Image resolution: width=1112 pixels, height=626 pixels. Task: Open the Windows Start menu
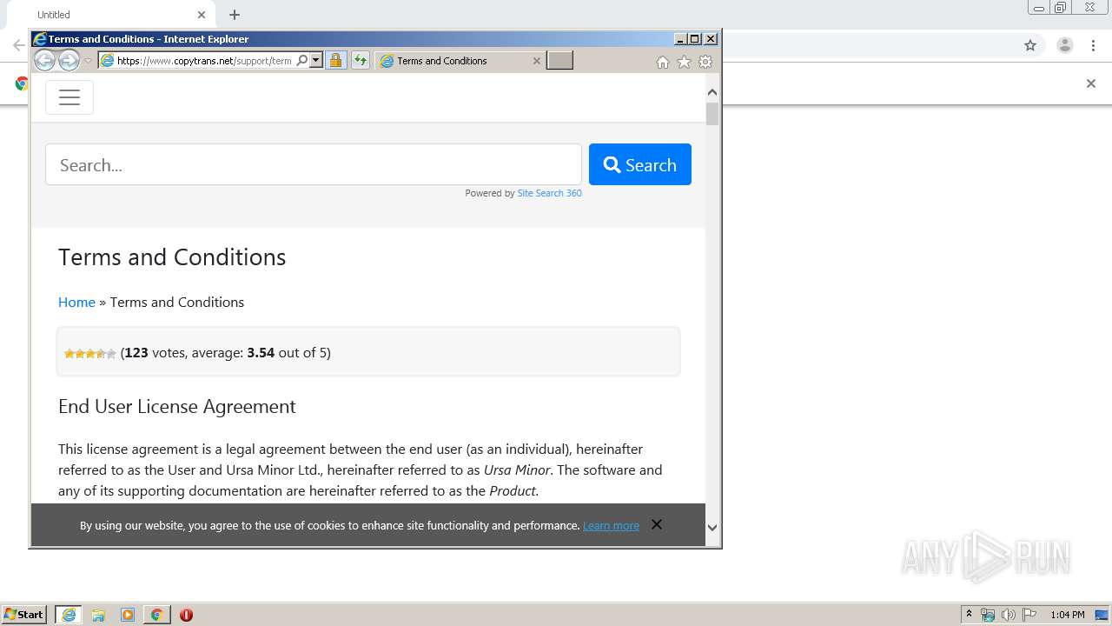(24, 615)
